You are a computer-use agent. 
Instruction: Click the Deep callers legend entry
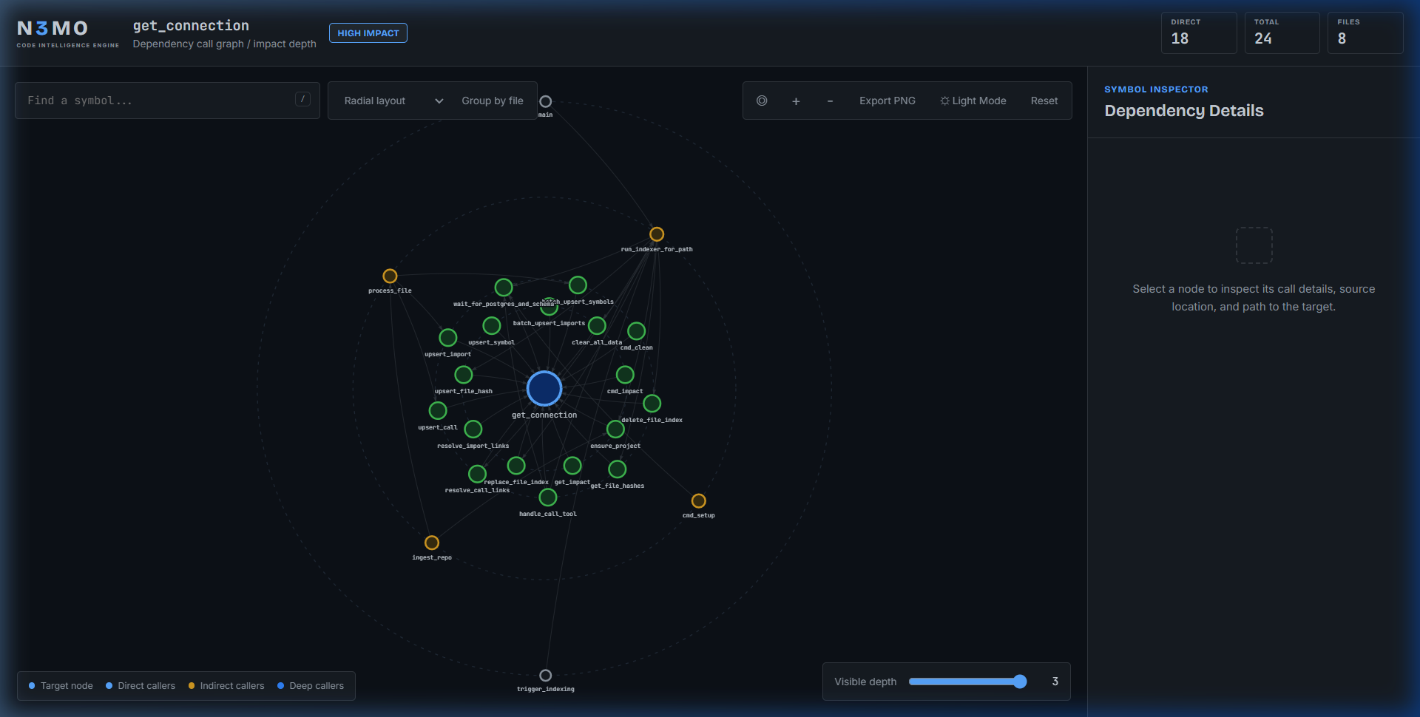[311, 686]
